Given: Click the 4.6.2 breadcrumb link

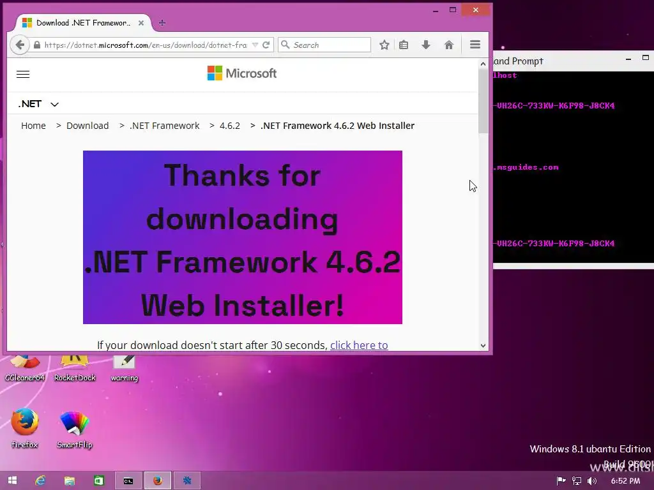Looking at the screenshot, I should pos(230,126).
